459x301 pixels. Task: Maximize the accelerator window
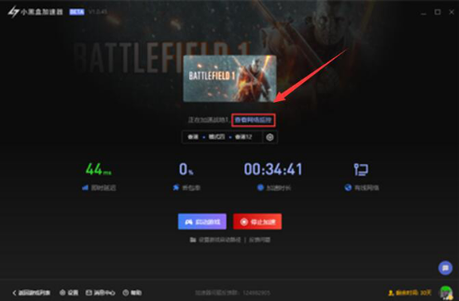click(x=437, y=12)
